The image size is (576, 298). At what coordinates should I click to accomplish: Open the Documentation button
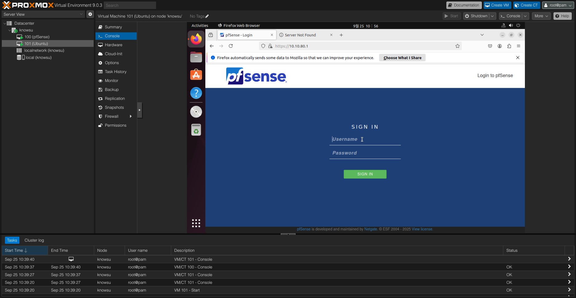[x=464, y=5]
